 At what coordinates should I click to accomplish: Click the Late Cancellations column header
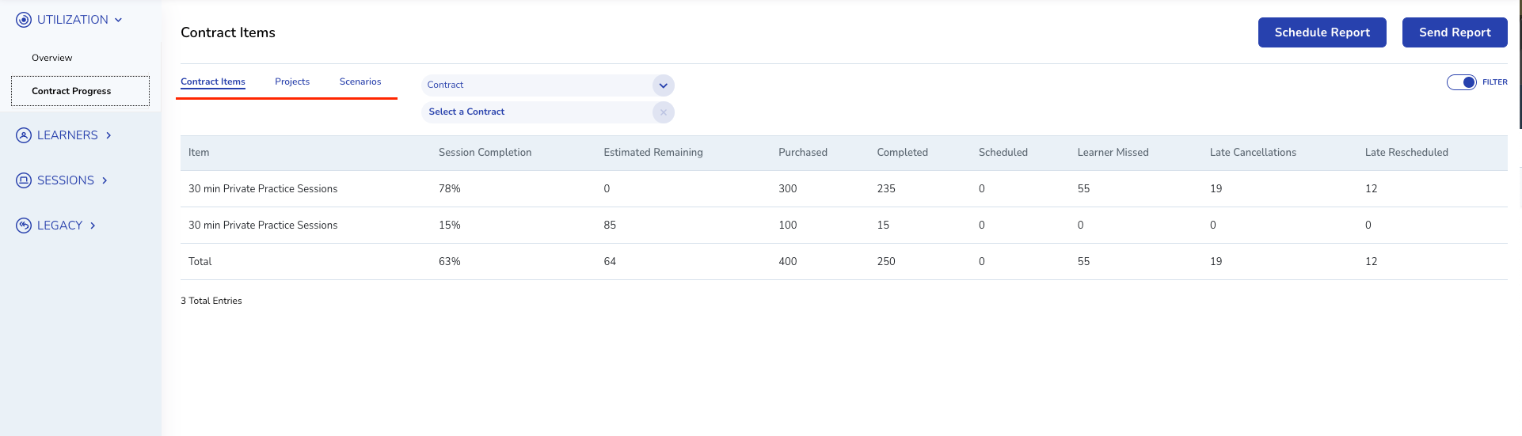click(x=1253, y=153)
